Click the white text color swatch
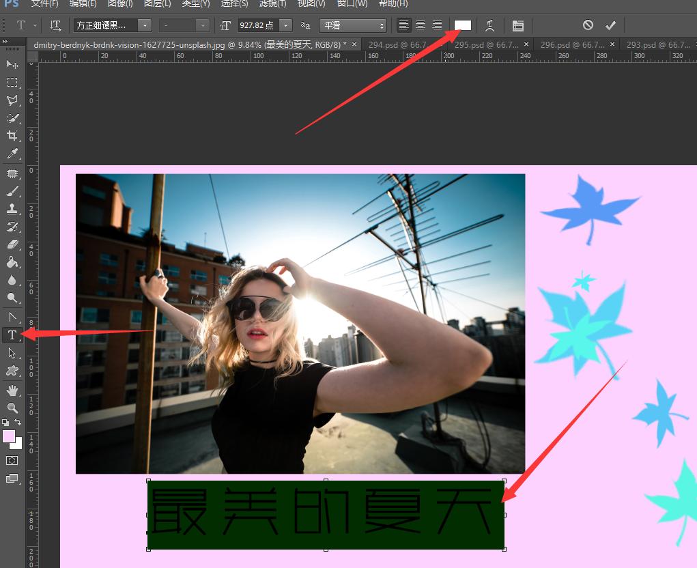This screenshot has height=568, width=697. click(x=463, y=25)
